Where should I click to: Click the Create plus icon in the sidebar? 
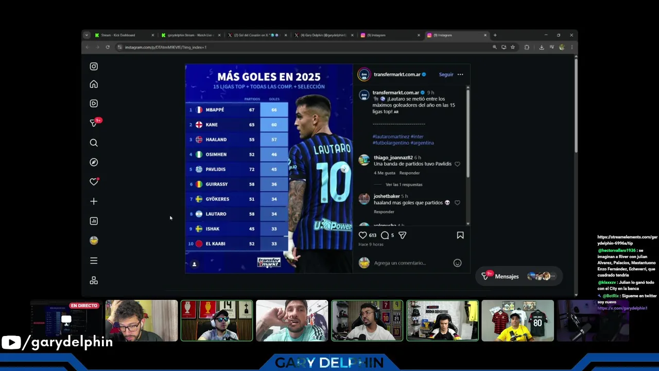point(94,201)
